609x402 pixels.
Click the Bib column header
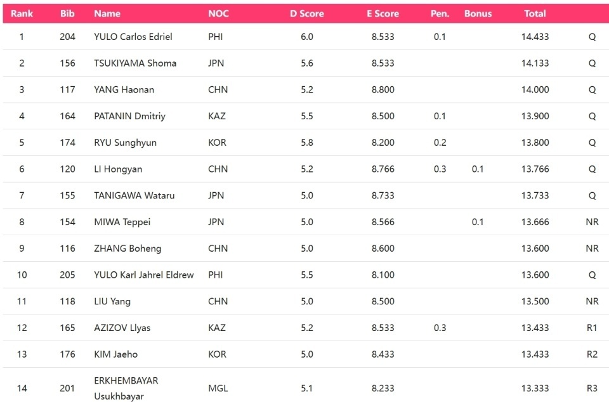coord(67,13)
